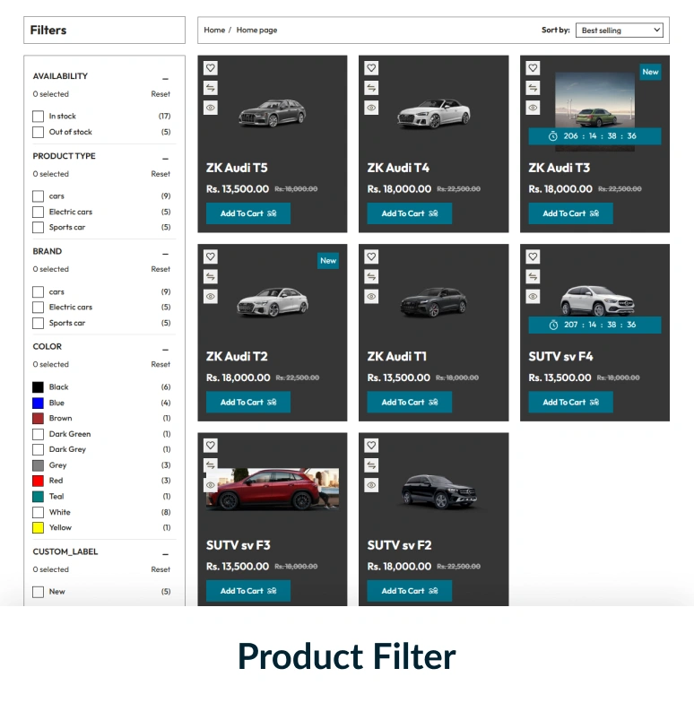This screenshot has height=703, width=694.
Task: Reset the Brand filter
Action: 160,269
